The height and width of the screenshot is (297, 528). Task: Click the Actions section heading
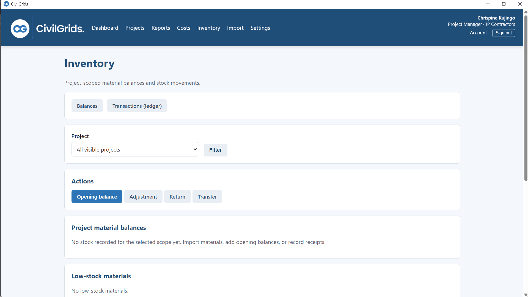pyautogui.click(x=82, y=181)
